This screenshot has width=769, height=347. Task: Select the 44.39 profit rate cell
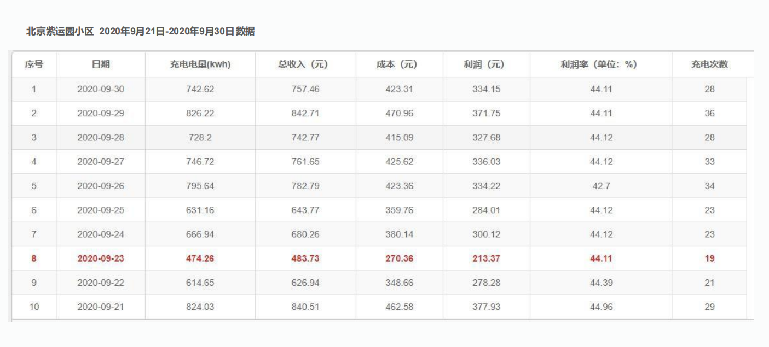tap(601, 283)
